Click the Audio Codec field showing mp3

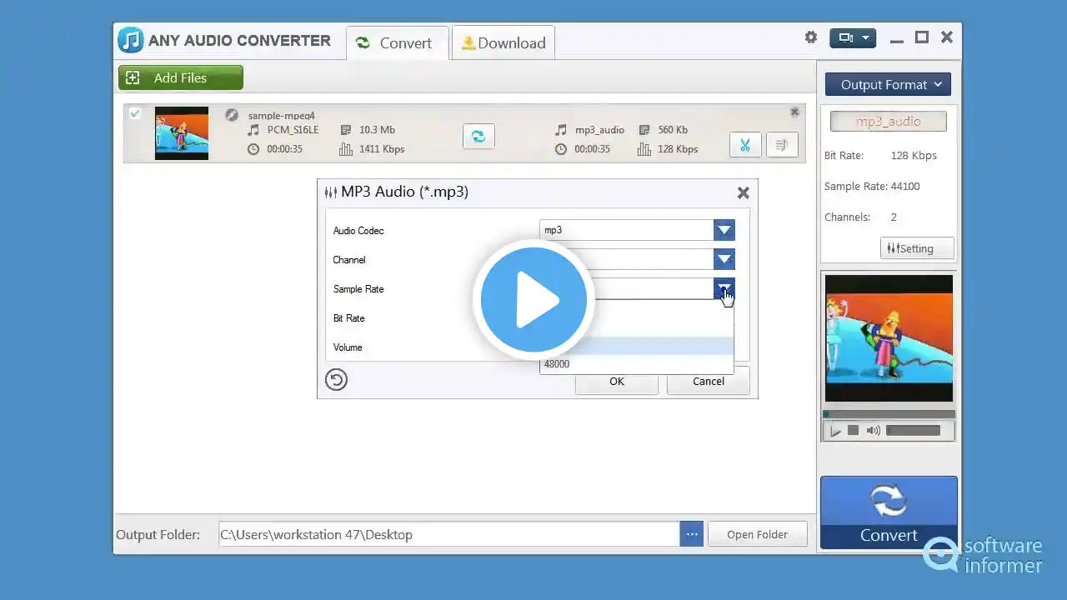[627, 230]
